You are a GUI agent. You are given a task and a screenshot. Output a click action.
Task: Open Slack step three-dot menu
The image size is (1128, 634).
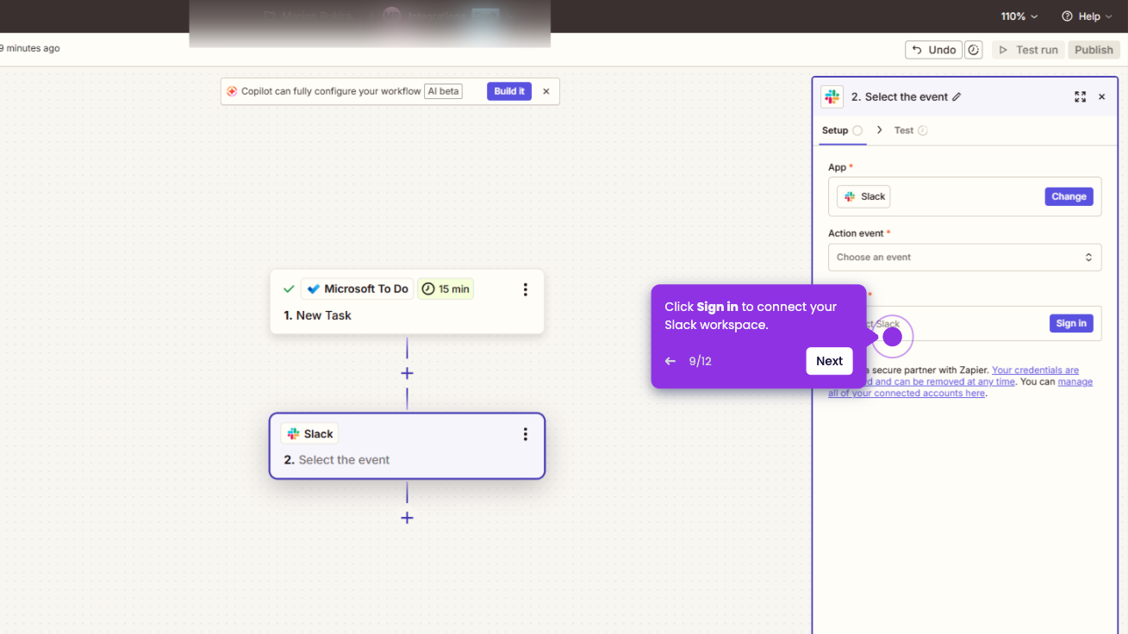pos(525,434)
